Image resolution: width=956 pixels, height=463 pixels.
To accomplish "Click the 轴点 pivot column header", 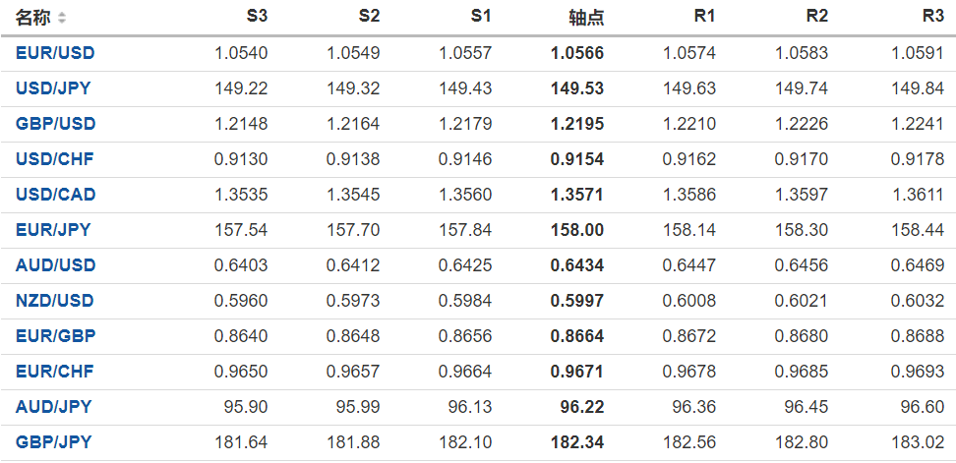I will tap(587, 18).
